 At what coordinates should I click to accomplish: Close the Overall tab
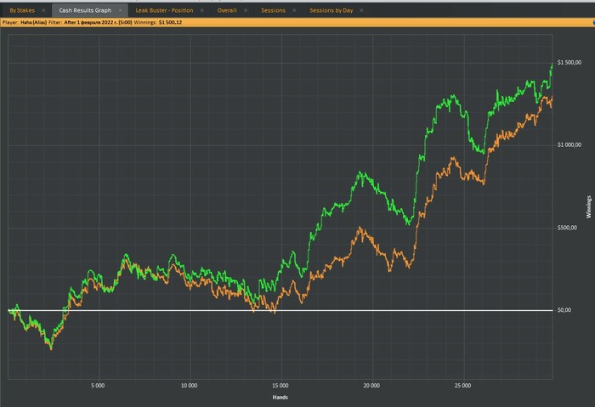(246, 10)
